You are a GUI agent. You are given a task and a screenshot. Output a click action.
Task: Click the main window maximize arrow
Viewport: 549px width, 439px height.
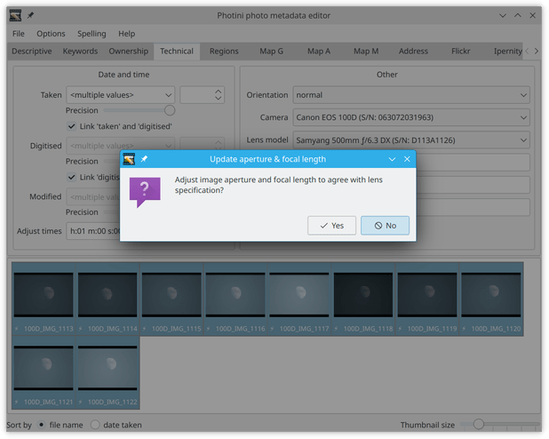[518, 15]
